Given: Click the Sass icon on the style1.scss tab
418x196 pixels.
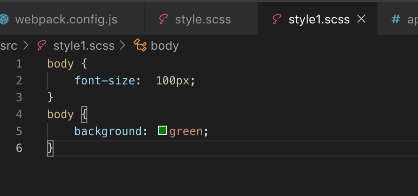Looking at the screenshot, I should coord(277,19).
